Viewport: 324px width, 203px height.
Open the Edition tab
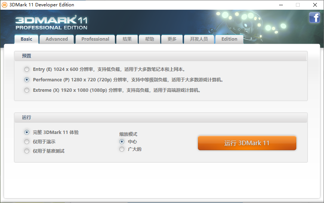tap(229, 39)
